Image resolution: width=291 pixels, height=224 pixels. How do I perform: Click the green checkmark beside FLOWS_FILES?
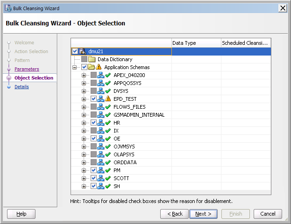pyautogui.click(x=108, y=107)
